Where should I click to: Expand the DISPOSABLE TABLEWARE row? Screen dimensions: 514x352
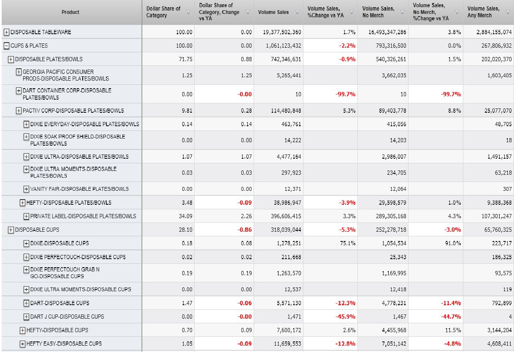7,32
